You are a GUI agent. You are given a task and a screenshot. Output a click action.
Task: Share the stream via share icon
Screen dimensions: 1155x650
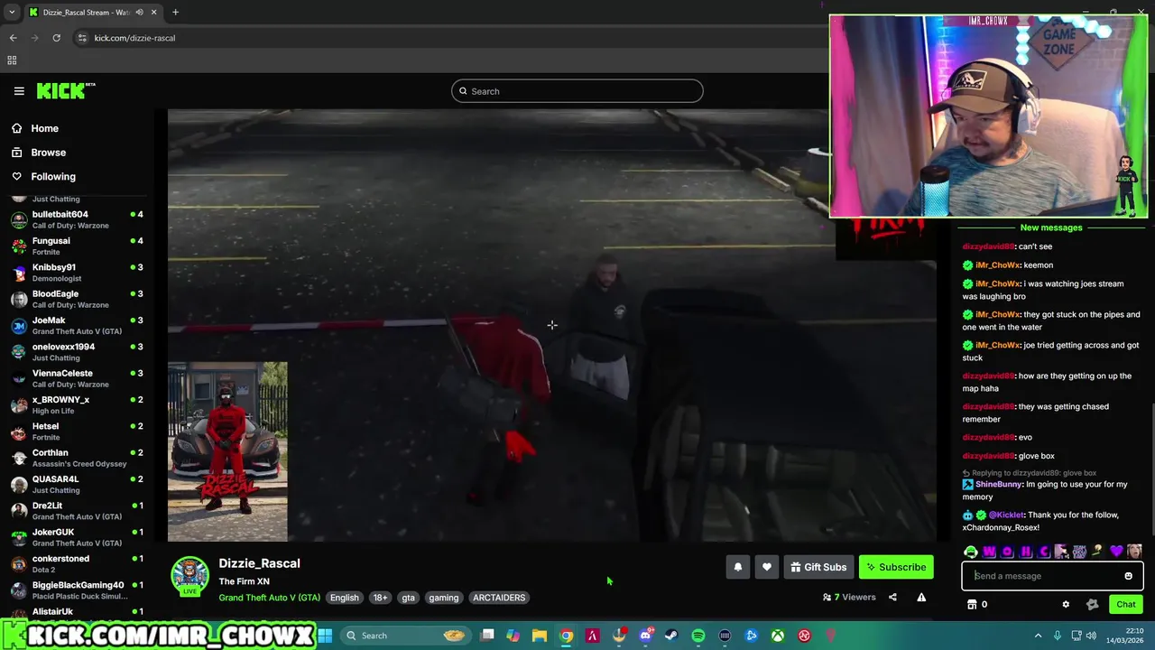pyautogui.click(x=892, y=597)
